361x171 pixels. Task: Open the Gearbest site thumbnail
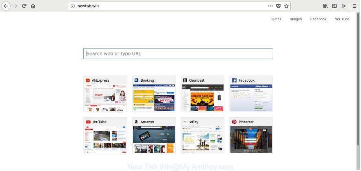(x=202, y=98)
